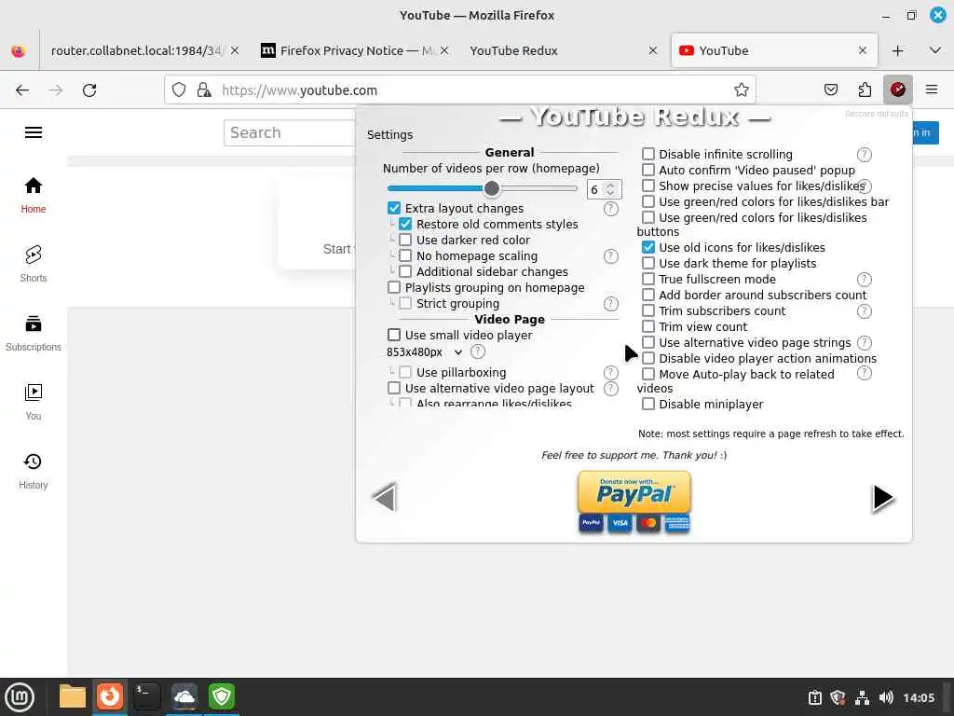This screenshot has width=954, height=716.
Task: Click the site padlock icon
Action: click(204, 90)
